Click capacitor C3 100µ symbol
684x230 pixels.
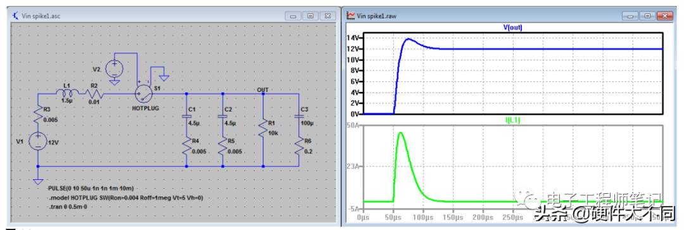299,117
